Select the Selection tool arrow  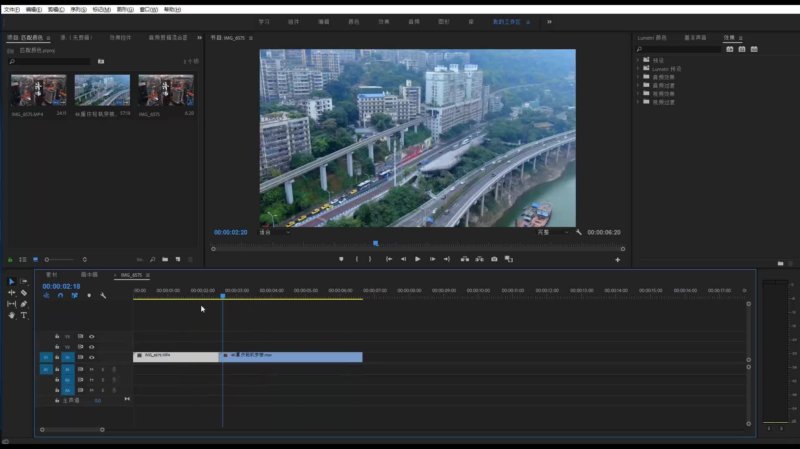point(12,282)
